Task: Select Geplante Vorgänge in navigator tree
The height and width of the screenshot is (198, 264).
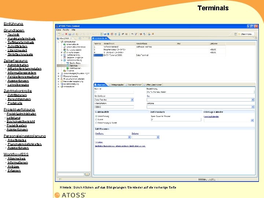Action: 75,58
